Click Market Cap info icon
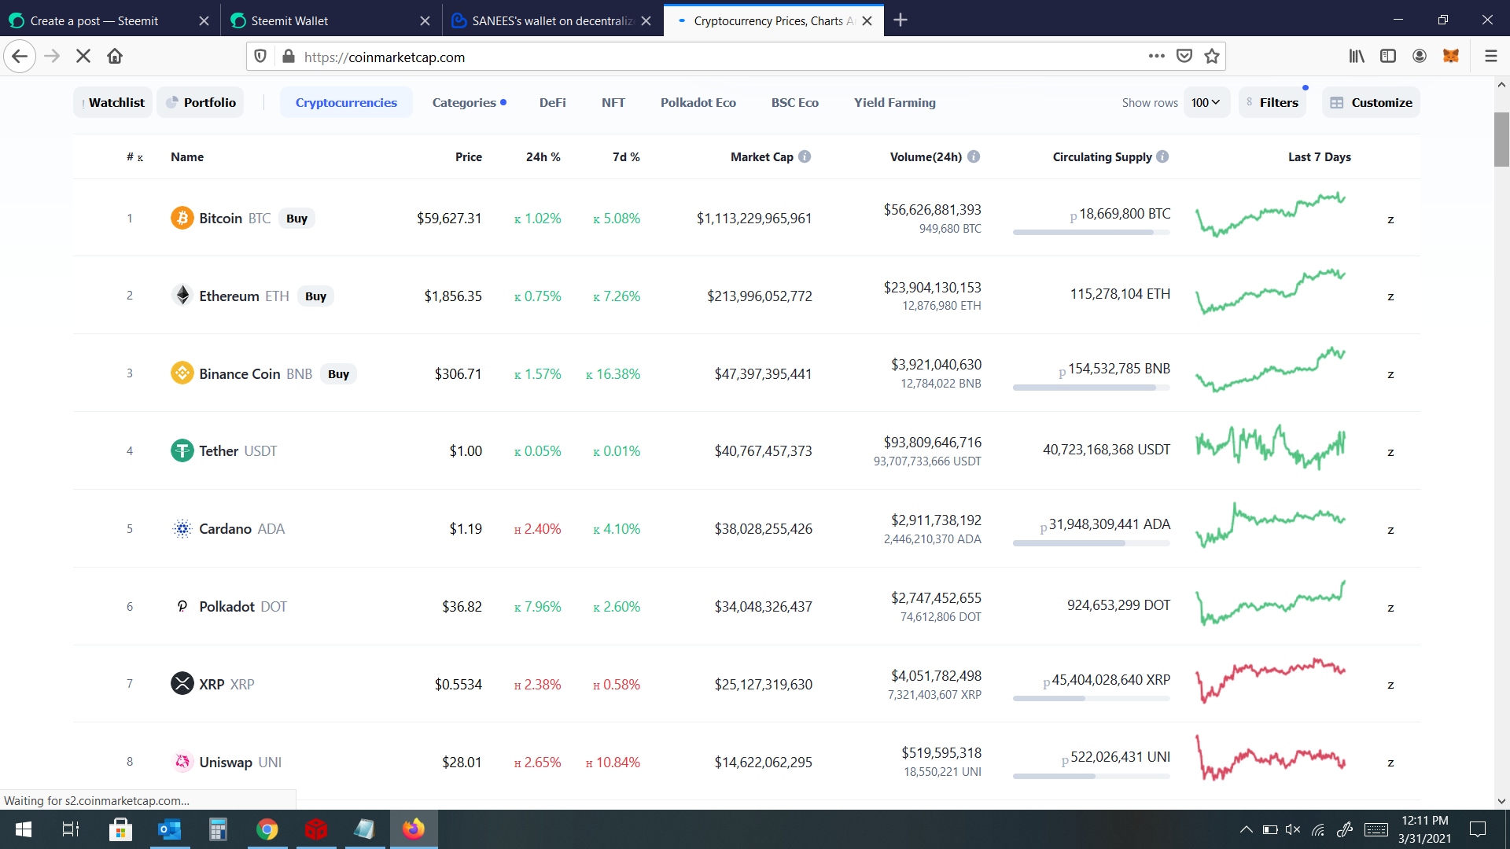 (x=804, y=156)
